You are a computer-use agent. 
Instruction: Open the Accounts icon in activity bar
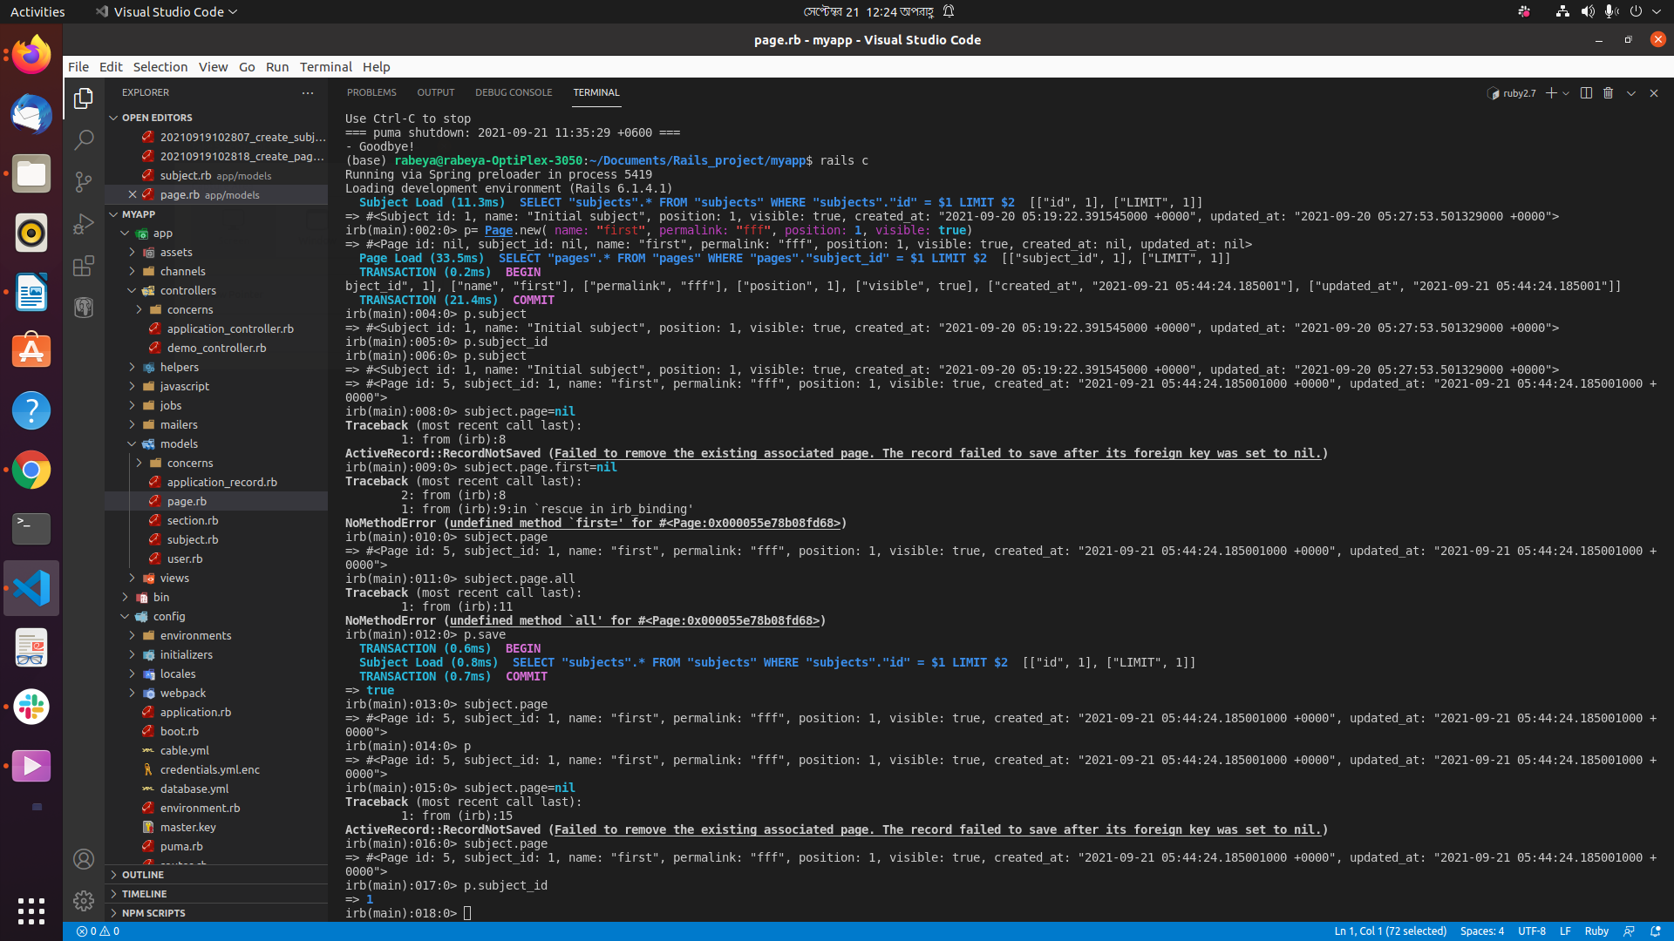[x=84, y=859]
